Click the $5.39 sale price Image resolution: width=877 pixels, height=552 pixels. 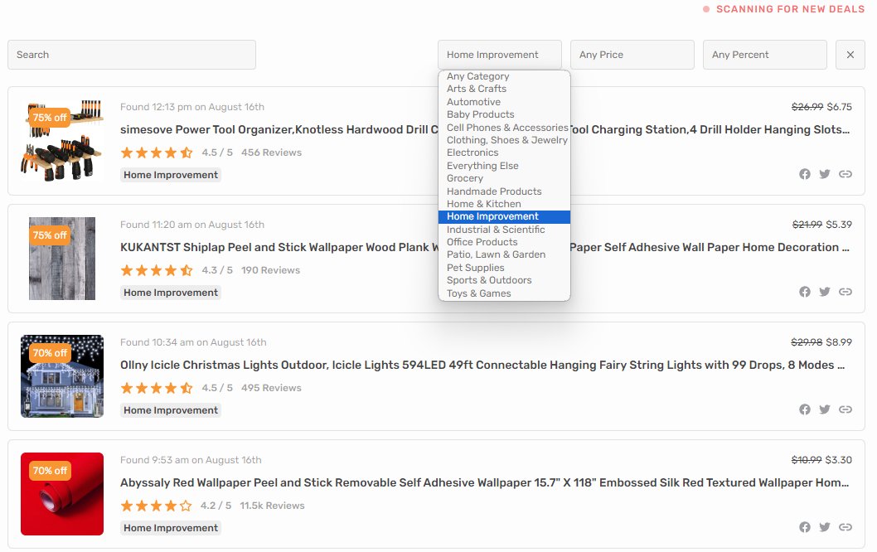click(x=839, y=225)
